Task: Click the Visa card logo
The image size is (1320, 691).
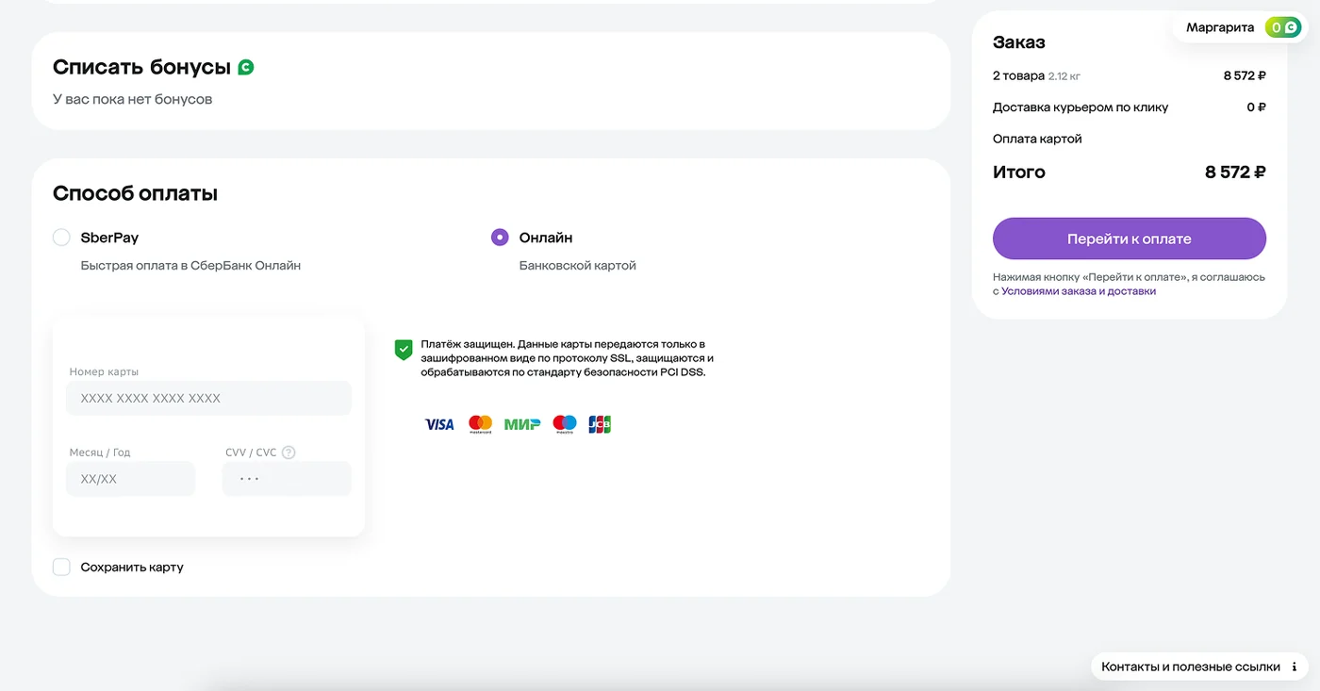Action: 439,424
